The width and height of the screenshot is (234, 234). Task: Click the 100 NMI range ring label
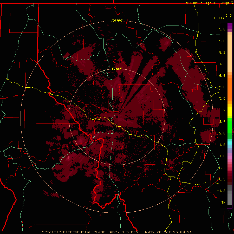tap(117, 21)
